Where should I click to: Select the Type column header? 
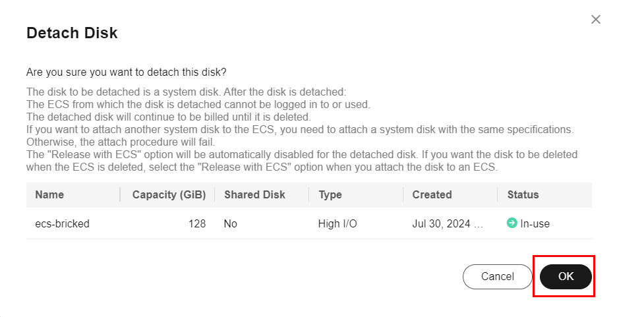[330, 194]
